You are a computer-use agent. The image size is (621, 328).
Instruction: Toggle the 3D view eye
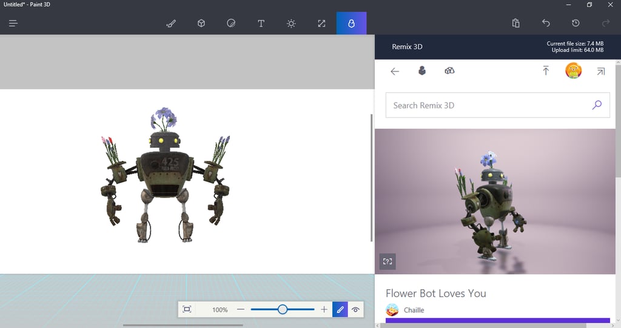pos(355,310)
